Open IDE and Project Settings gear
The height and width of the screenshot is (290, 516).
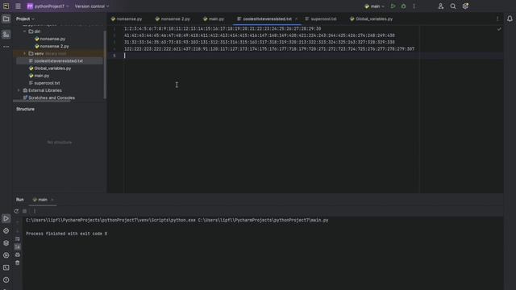point(465,6)
